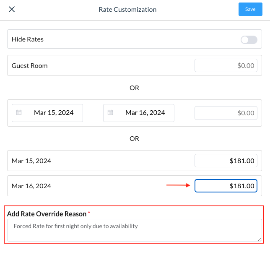Screen dimensions: 270x278
Task: Click the Rate Customization title
Action: click(127, 9)
